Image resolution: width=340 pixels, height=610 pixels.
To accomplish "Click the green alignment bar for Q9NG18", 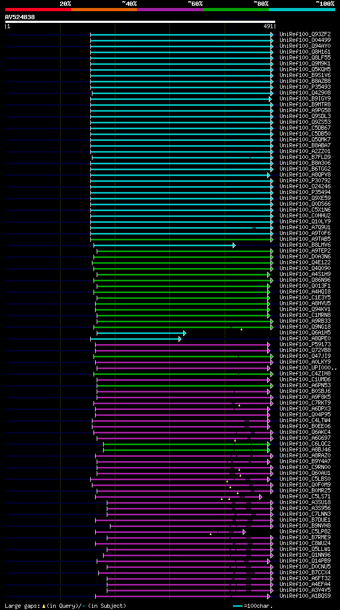I will click(x=183, y=327).
